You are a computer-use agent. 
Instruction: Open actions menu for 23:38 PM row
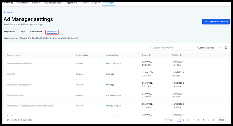point(224,74)
